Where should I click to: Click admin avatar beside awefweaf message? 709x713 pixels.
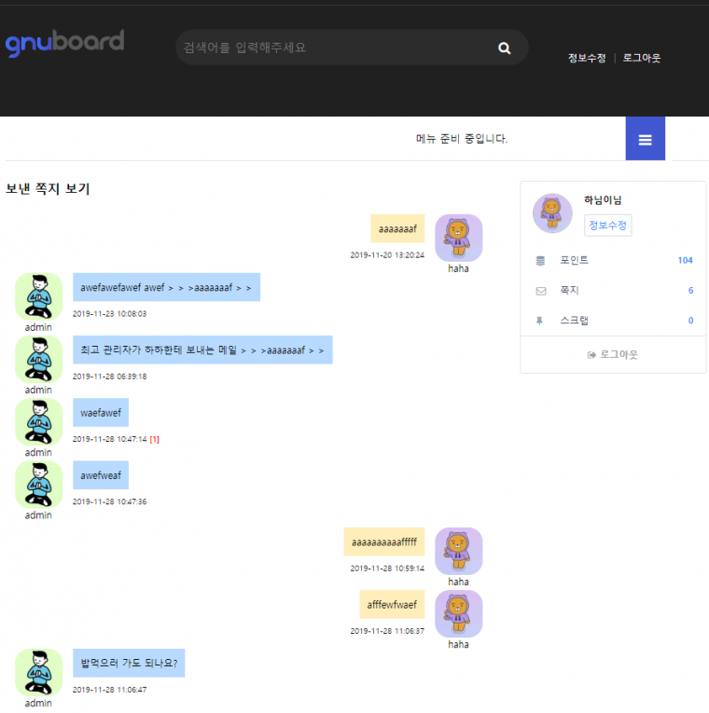pos(38,485)
